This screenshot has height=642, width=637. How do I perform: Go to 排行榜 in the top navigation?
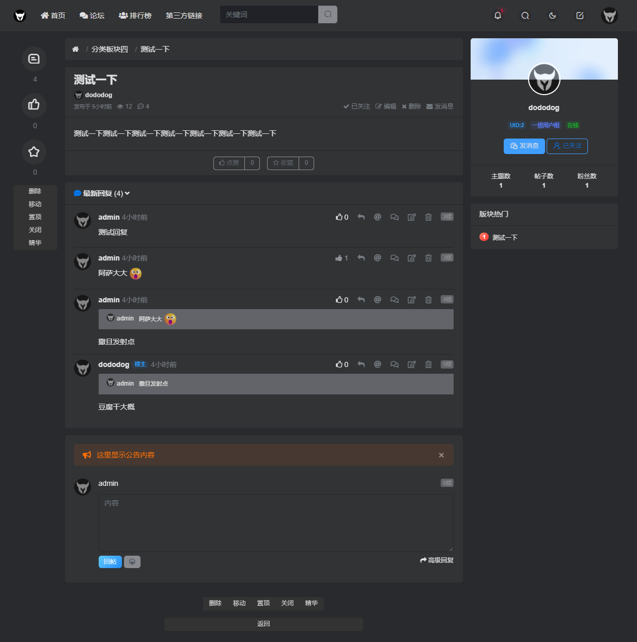(x=135, y=16)
